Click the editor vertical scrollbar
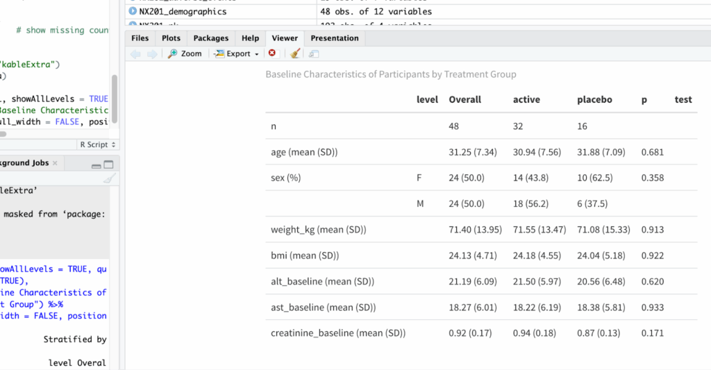This screenshot has width=711, height=370. 115,99
